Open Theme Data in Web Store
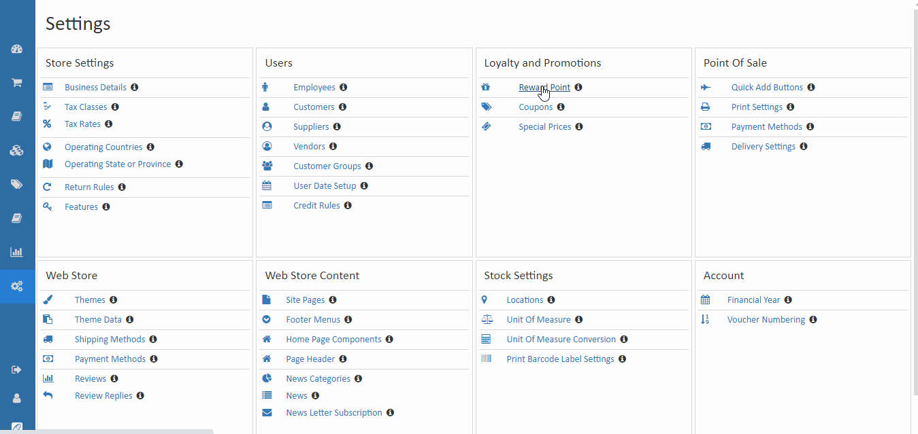Screen dimensions: 918x434 click(x=98, y=320)
